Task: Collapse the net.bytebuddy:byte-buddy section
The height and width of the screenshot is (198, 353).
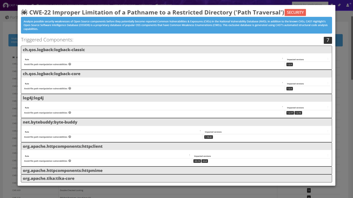Action: pos(50,122)
